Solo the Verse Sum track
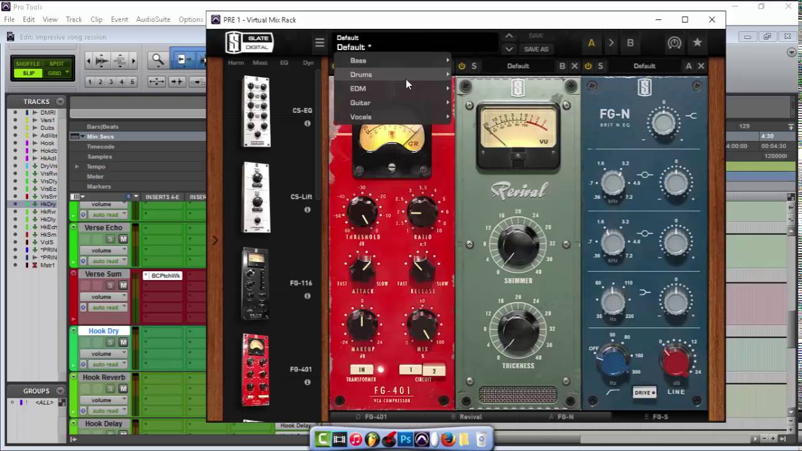The width and height of the screenshot is (802, 451). pos(110,285)
